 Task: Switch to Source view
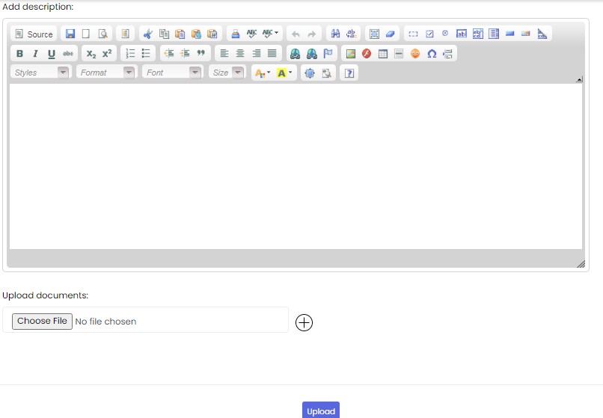point(34,34)
